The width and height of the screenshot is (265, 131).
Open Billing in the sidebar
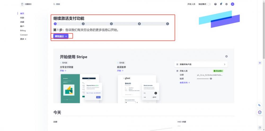(23, 31)
